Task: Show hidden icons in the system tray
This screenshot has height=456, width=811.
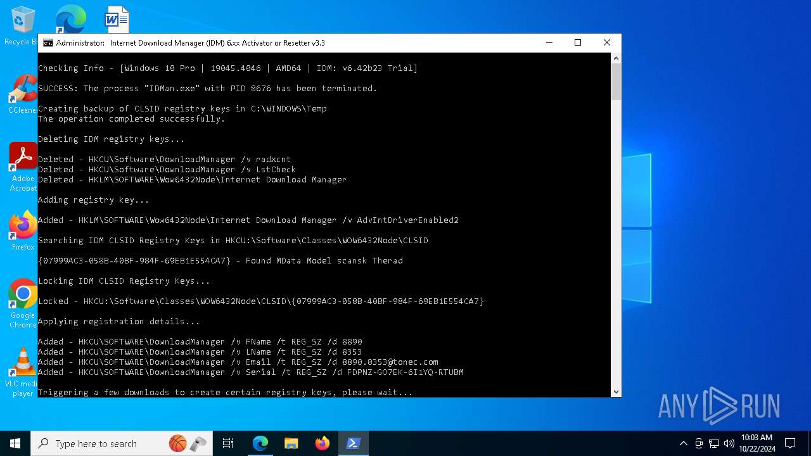Action: 683,443
